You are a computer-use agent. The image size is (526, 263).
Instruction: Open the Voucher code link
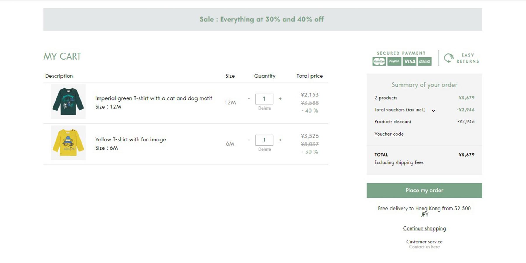point(389,134)
